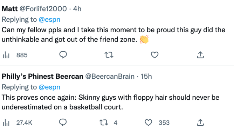Open @espn link in Beercan's reply

pyautogui.click(x=49, y=87)
